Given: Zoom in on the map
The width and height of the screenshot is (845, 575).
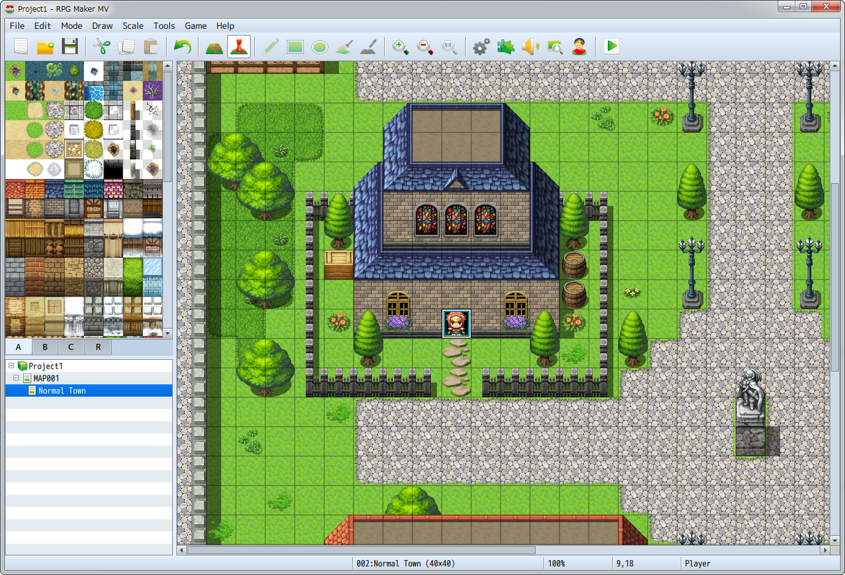Looking at the screenshot, I should [401, 47].
